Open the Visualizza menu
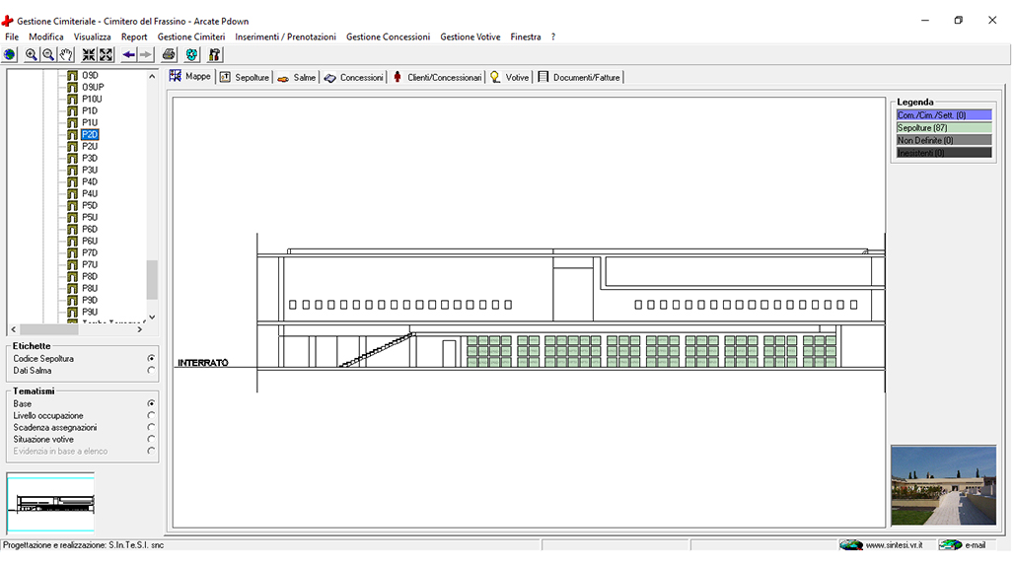1014x568 pixels. tap(92, 36)
